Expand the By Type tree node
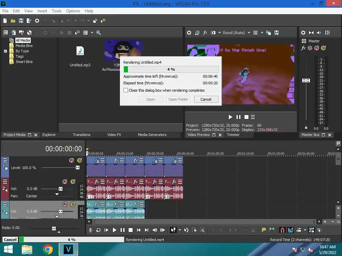Viewport: 342px width, 256px height. point(5,51)
